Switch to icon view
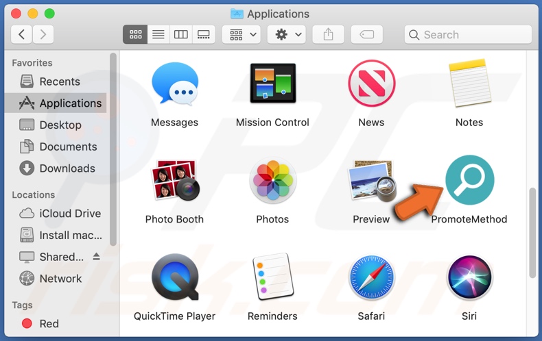Screen dimensions: 542x341 coord(135,34)
